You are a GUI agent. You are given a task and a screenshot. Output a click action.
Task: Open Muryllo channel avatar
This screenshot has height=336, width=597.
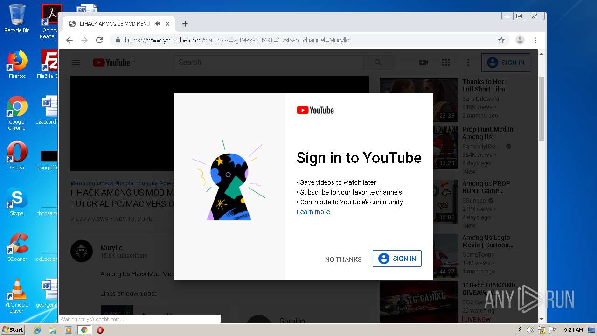click(x=82, y=251)
